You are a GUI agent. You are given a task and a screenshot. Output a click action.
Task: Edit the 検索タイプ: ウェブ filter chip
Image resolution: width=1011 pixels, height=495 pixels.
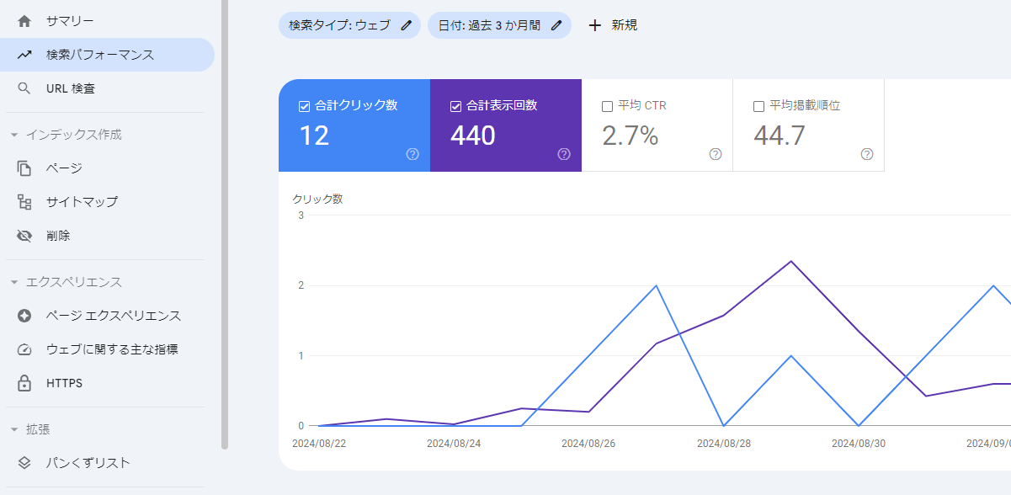(x=349, y=25)
